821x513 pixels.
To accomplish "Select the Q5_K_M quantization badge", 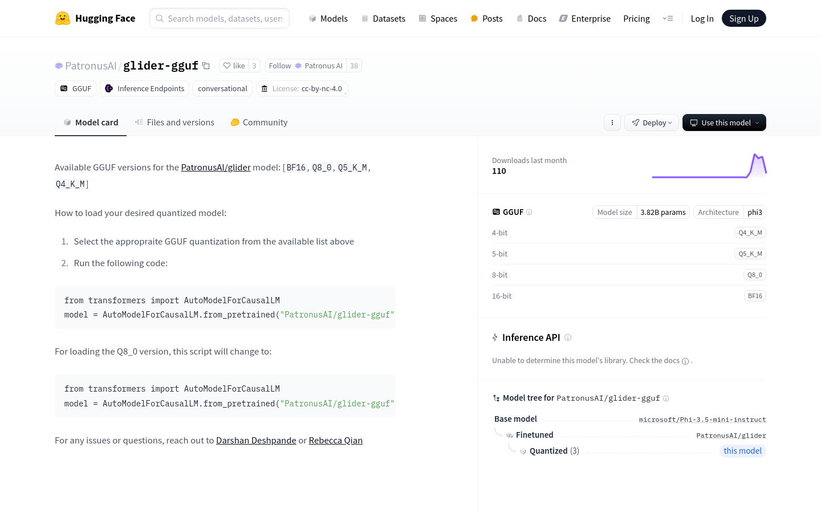I will coord(750,254).
